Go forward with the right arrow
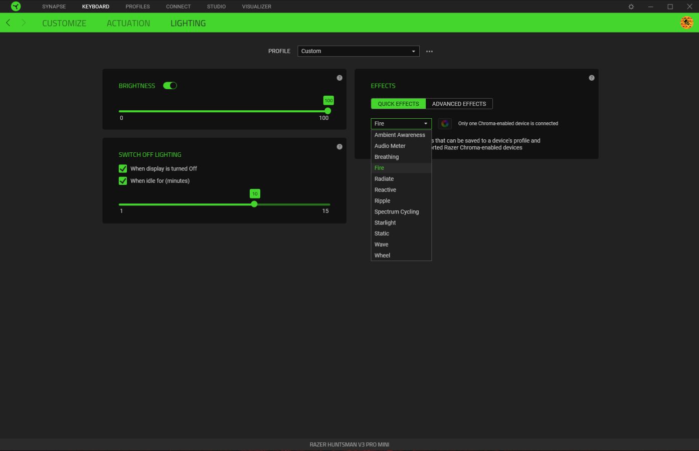Screen dimensions: 699x451 click(24, 23)
